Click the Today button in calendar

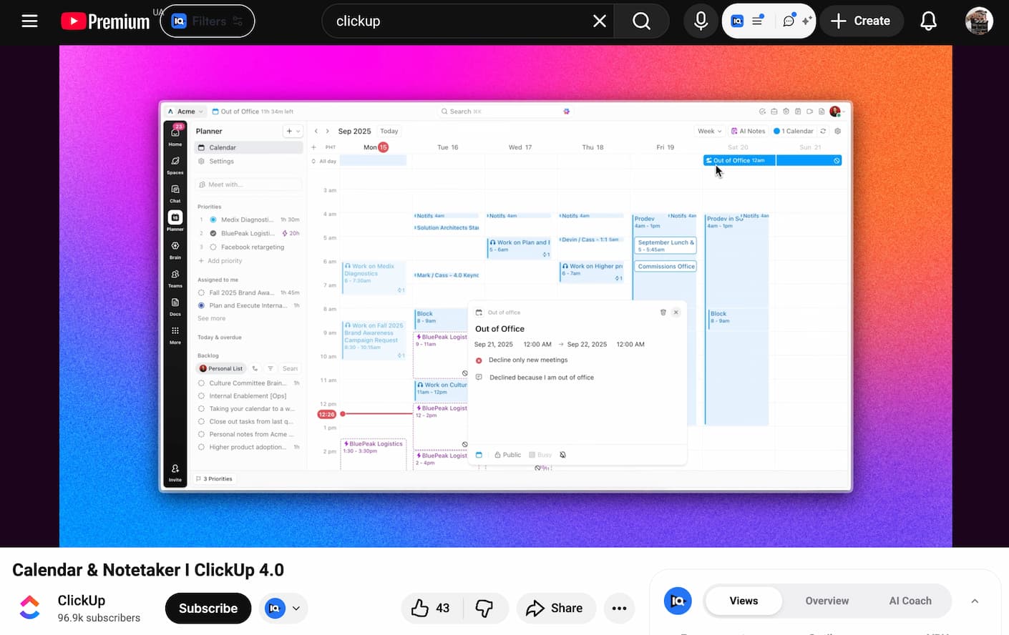click(x=389, y=131)
